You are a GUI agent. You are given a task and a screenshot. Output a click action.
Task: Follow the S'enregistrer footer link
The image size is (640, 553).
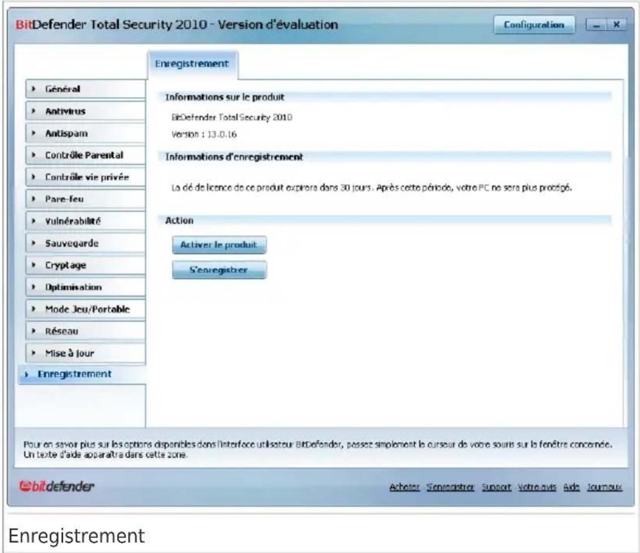coord(450,487)
